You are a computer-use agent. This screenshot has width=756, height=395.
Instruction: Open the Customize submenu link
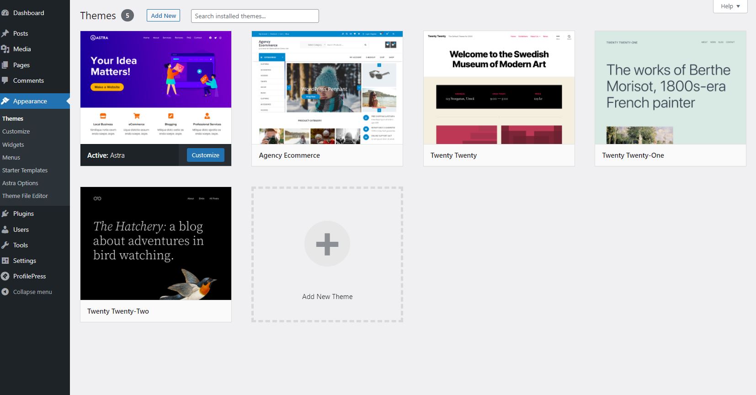(16, 131)
